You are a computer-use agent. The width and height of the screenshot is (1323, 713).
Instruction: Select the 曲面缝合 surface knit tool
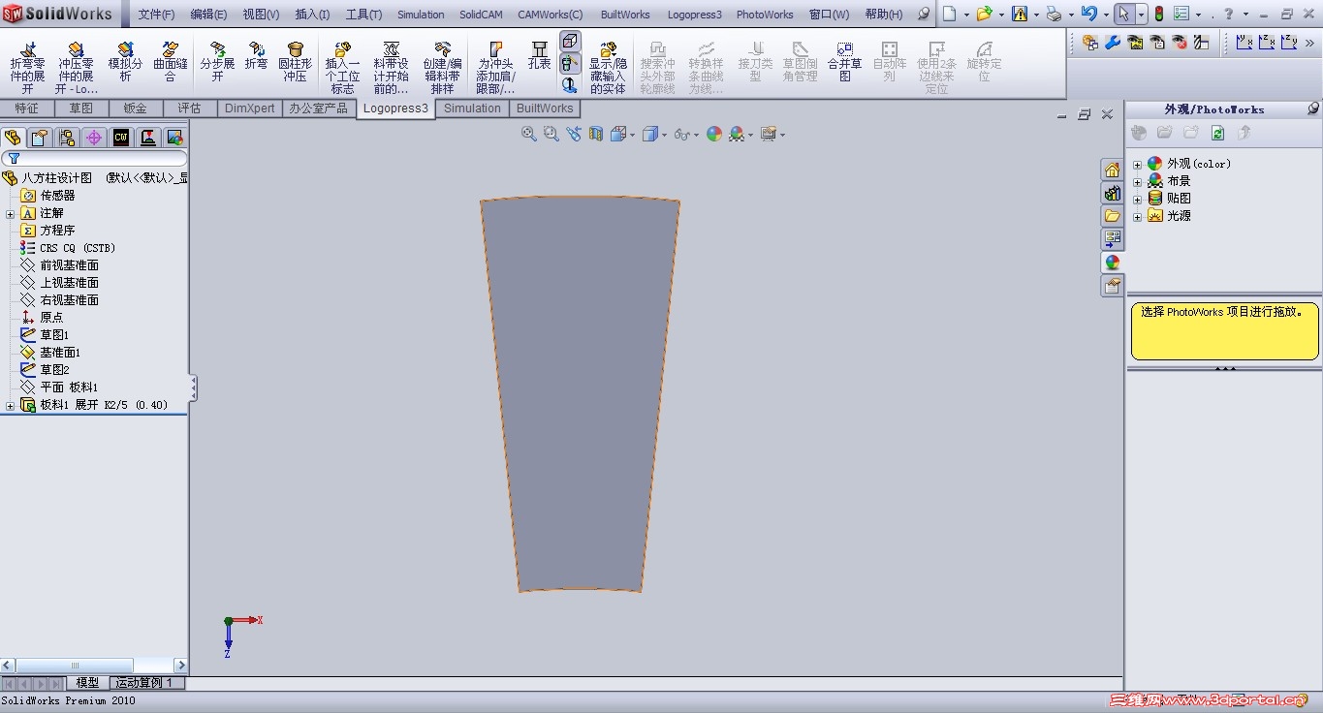tap(171, 62)
